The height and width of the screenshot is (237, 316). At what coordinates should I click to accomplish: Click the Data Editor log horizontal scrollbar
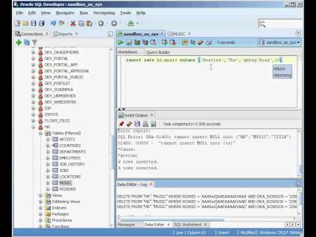click(x=172, y=219)
